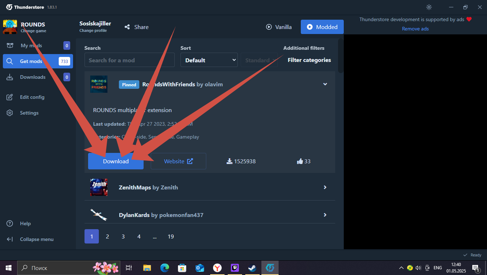The height and width of the screenshot is (275, 487).
Task: Click the "Additional filters" label
Action: click(304, 48)
